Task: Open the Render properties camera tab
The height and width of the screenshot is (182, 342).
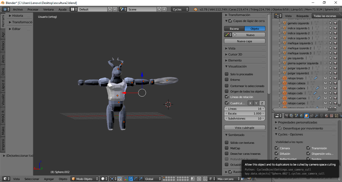Action: tap(286, 116)
